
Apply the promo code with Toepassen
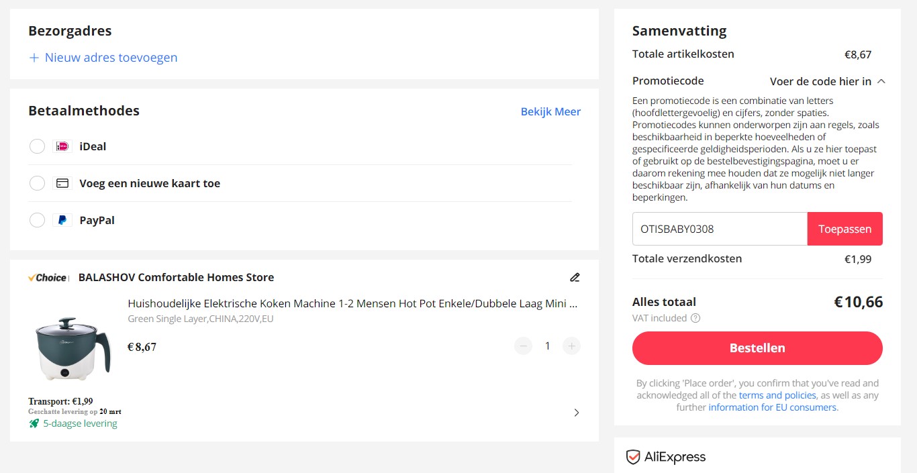click(845, 228)
